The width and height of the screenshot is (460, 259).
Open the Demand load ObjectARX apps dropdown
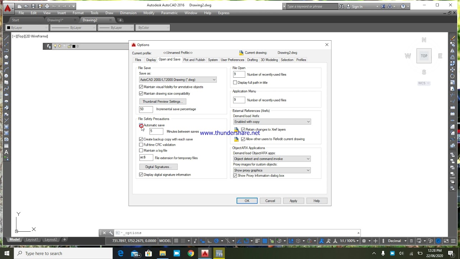coord(272,159)
